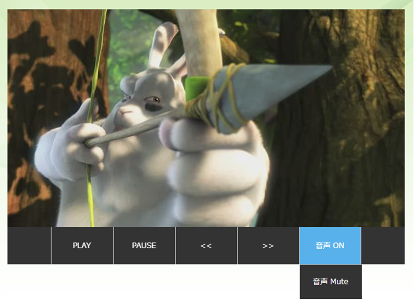Click the empty cell left of PLAY
The height and width of the screenshot is (301, 414).
29,245
